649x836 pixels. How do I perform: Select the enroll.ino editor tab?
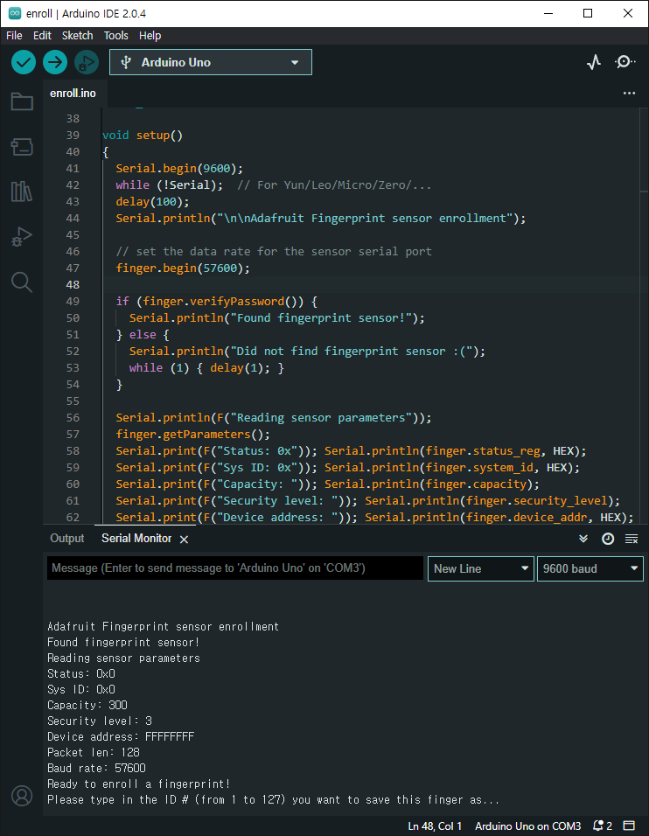click(x=73, y=94)
